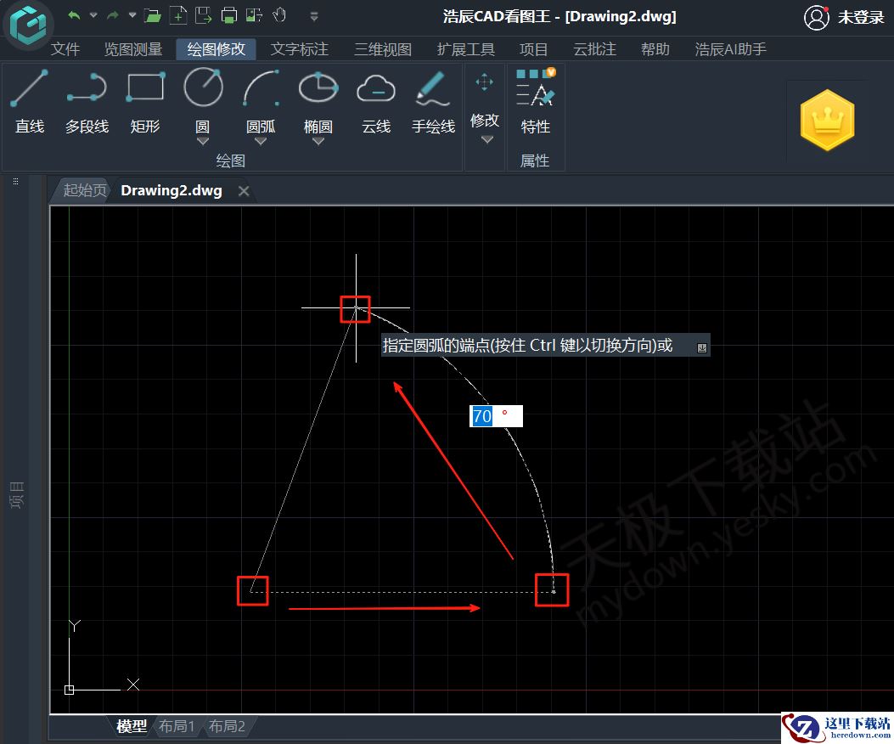Open the 文字标注 ribbon tab
Viewport: 894px width, 744px height.
click(x=300, y=49)
